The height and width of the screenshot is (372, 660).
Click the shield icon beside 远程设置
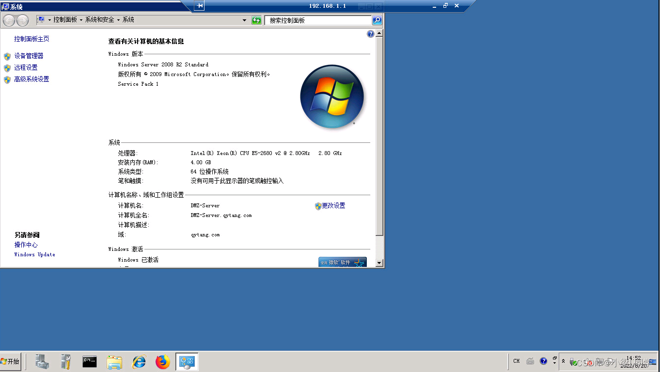7,68
